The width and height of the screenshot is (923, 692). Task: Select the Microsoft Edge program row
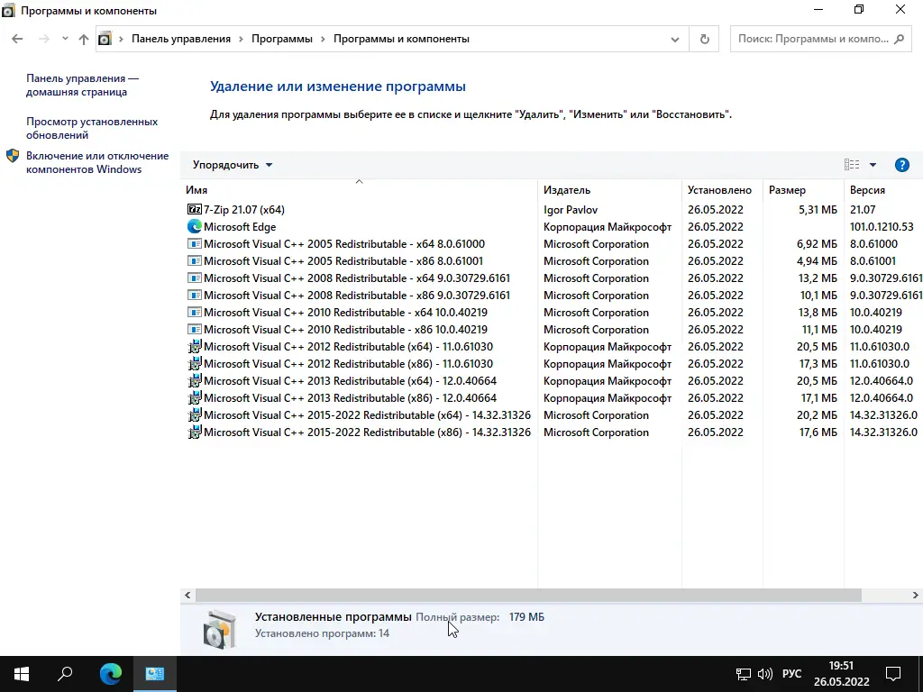point(552,226)
